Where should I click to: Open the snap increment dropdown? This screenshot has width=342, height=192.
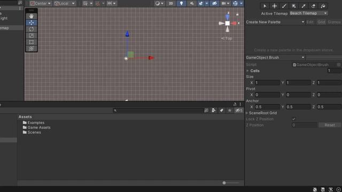click(x=112, y=3)
